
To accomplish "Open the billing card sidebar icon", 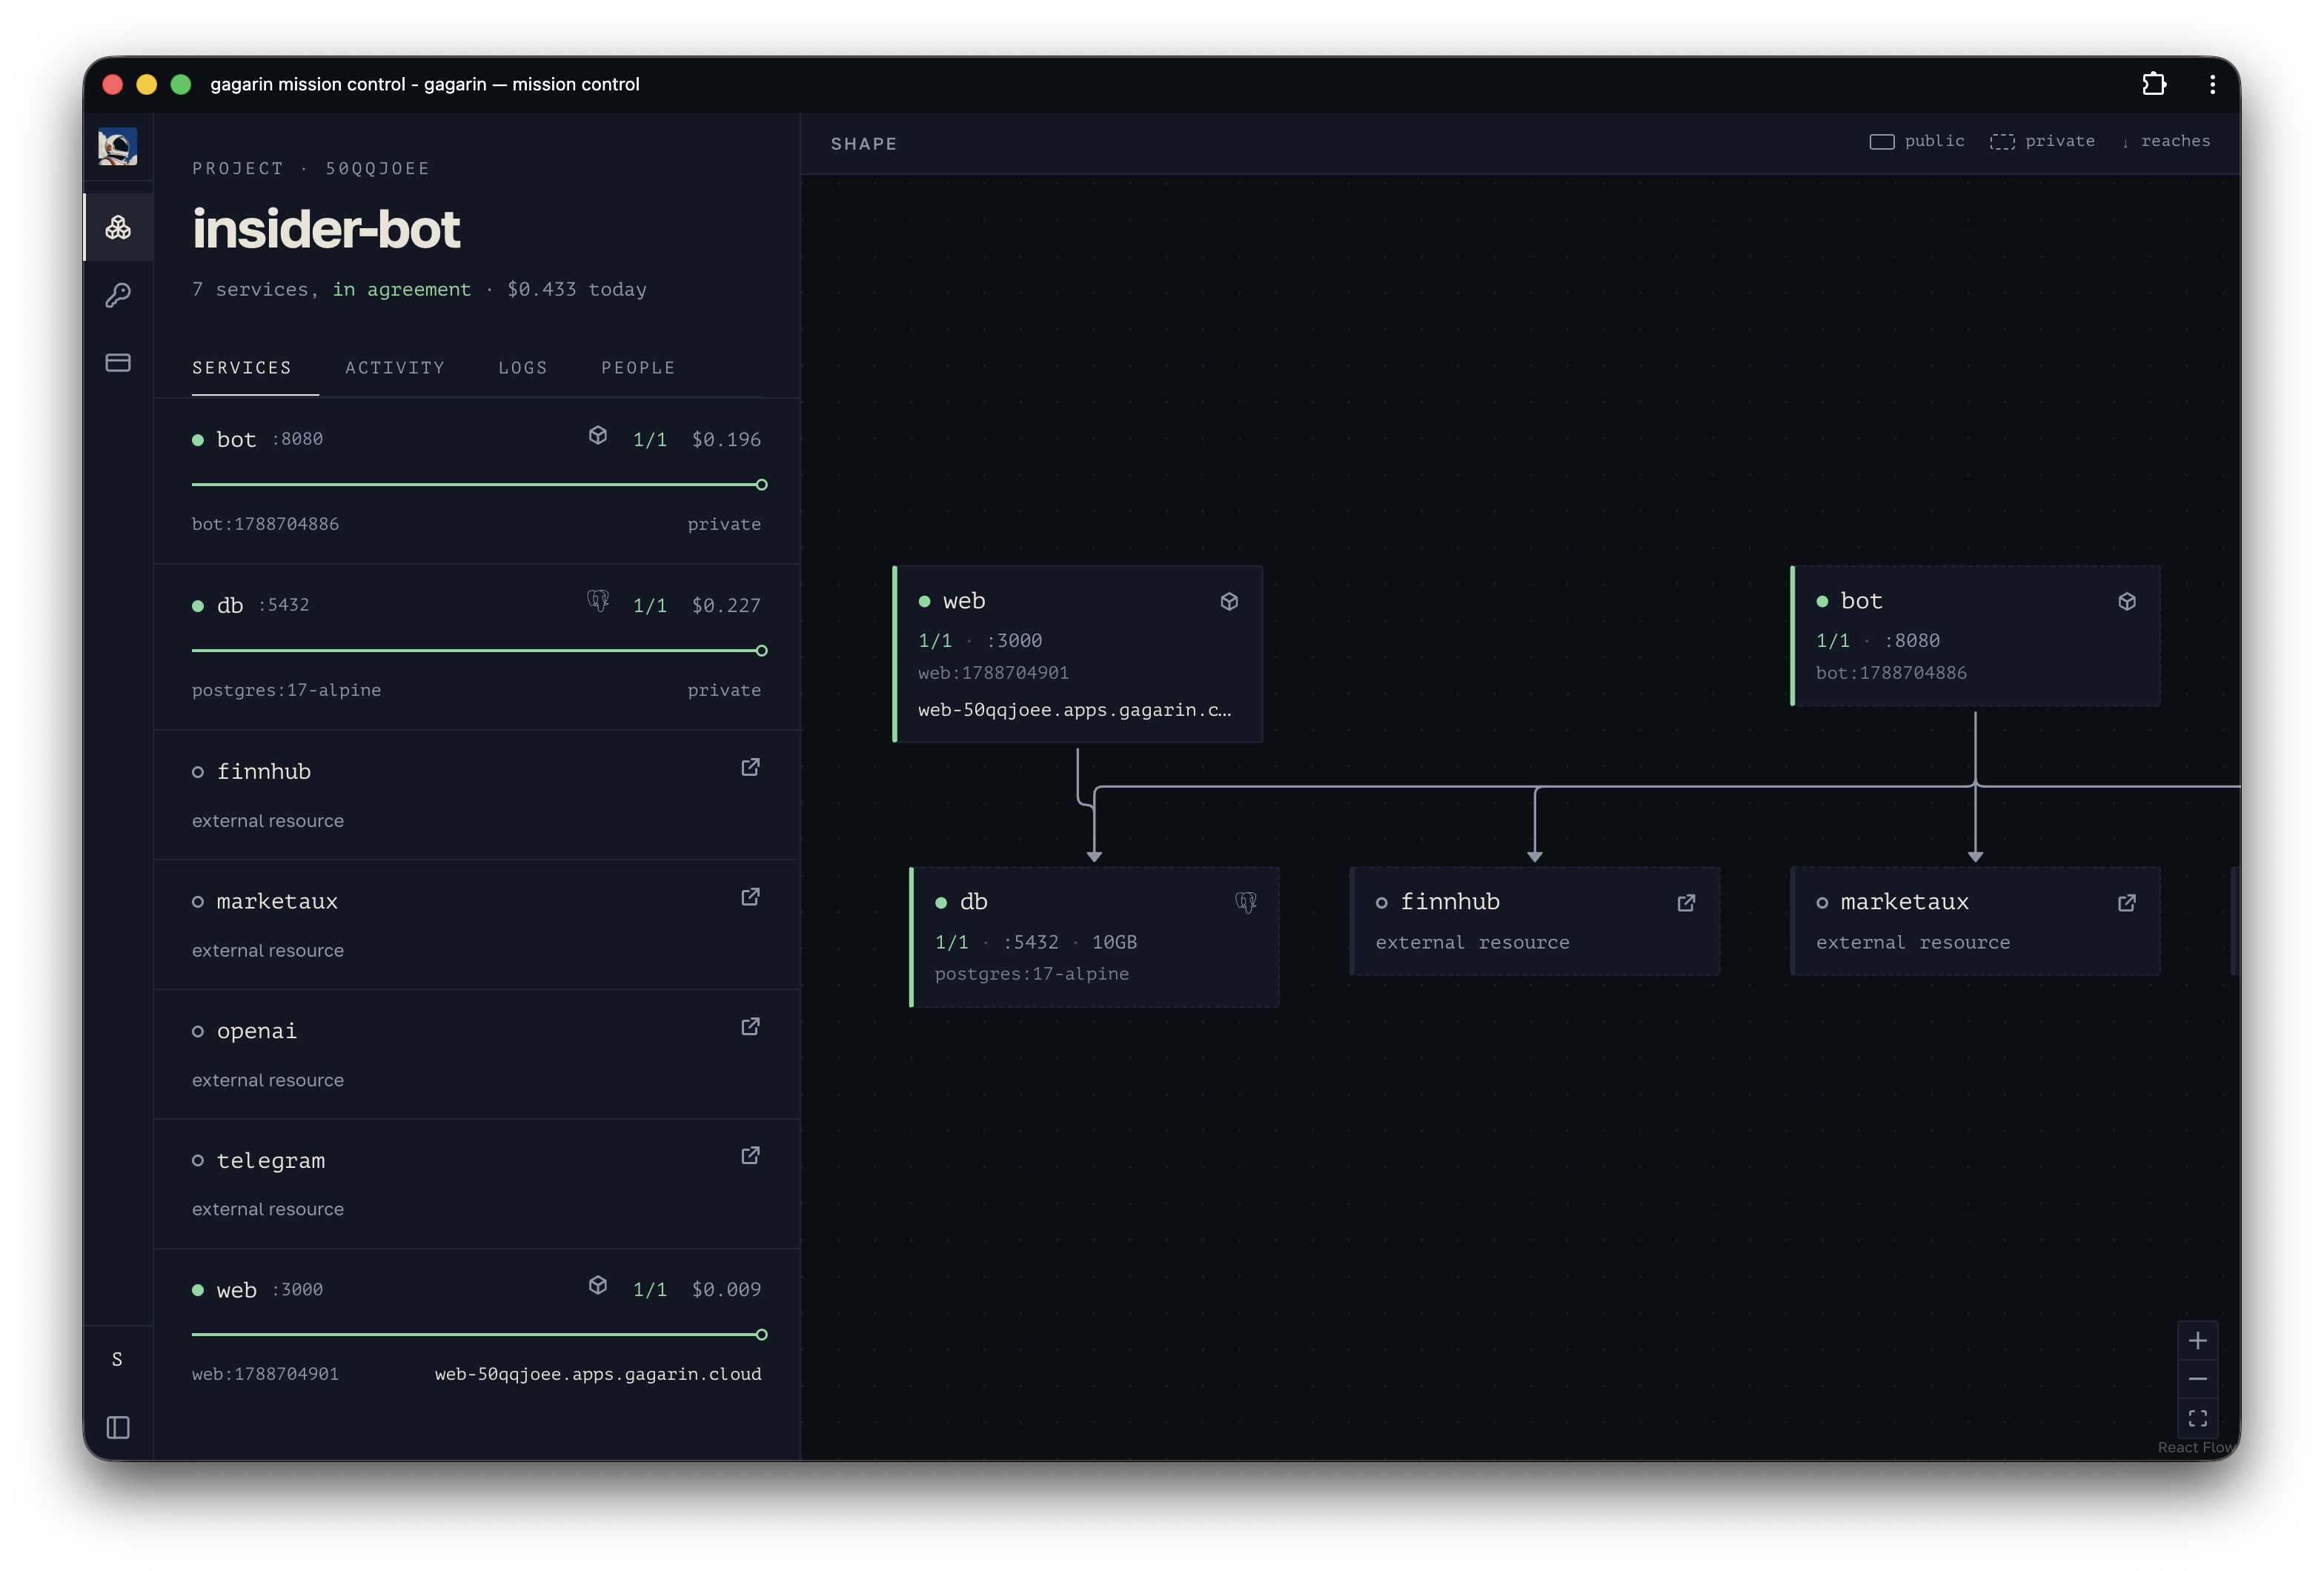I will [118, 363].
